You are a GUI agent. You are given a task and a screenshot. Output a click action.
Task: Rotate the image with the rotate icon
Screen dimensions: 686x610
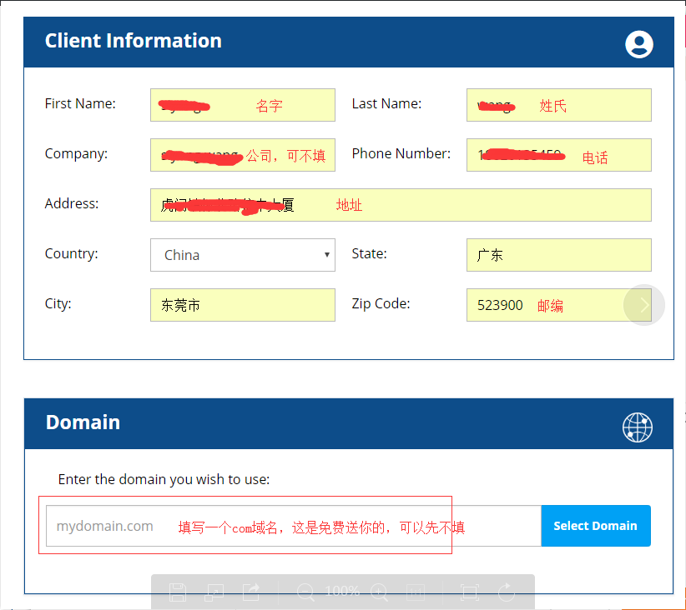[x=507, y=592]
